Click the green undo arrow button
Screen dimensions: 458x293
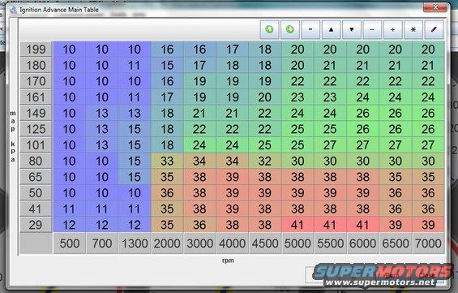point(269,29)
